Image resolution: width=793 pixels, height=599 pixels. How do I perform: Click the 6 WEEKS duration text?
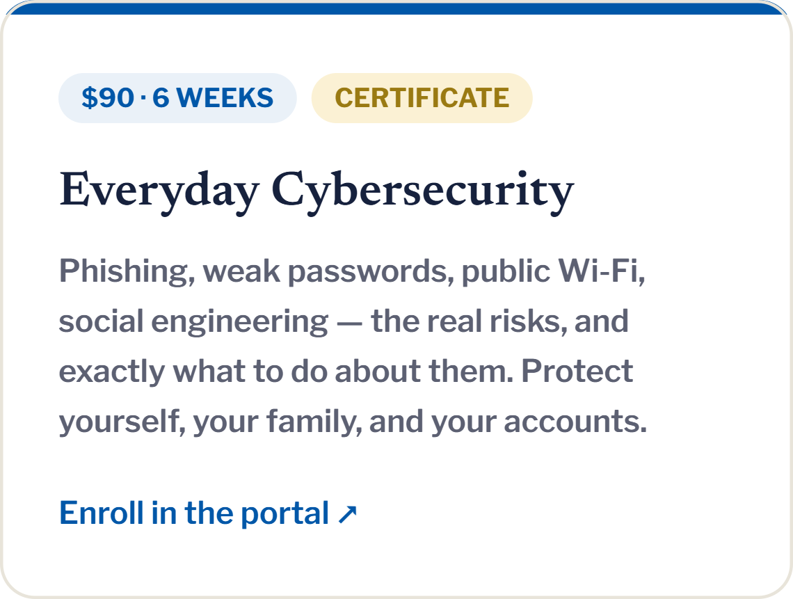213,98
